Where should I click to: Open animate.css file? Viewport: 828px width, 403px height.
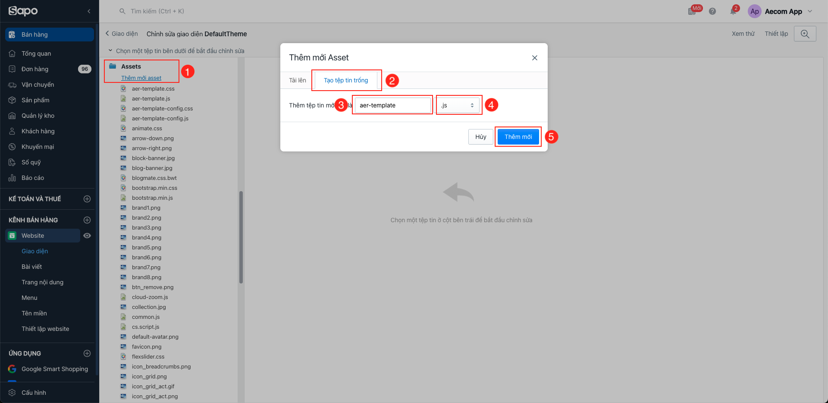147,128
